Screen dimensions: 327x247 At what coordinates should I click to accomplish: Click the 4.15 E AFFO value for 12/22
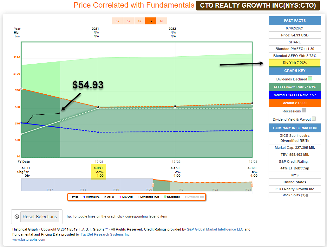pyautogui.click(x=175, y=168)
